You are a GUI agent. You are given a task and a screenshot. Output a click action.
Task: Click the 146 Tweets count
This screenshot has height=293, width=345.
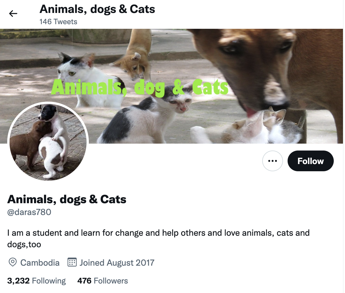tap(58, 22)
